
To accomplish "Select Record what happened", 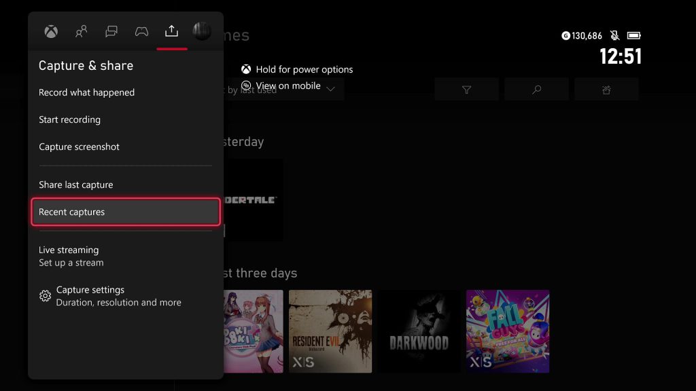I will (x=86, y=92).
